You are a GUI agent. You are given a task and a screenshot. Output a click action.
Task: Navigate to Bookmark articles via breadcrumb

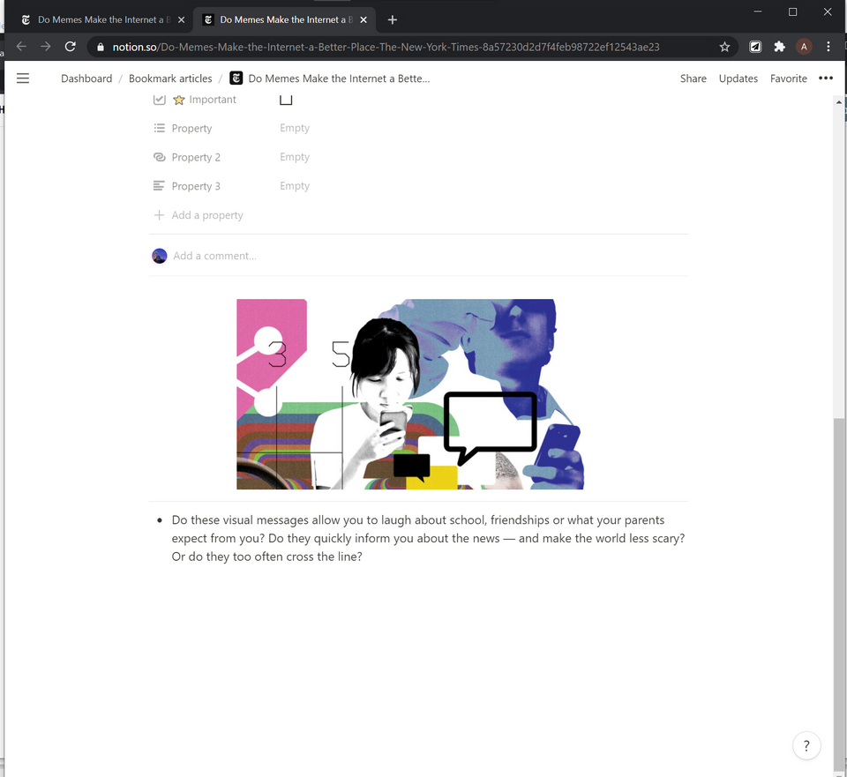[170, 78]
